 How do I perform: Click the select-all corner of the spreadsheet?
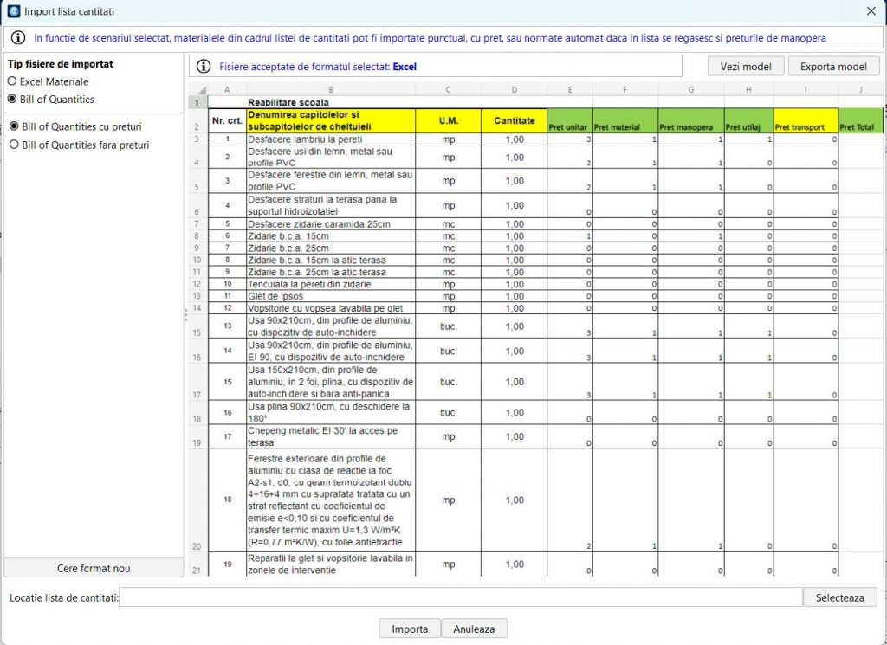198,89
